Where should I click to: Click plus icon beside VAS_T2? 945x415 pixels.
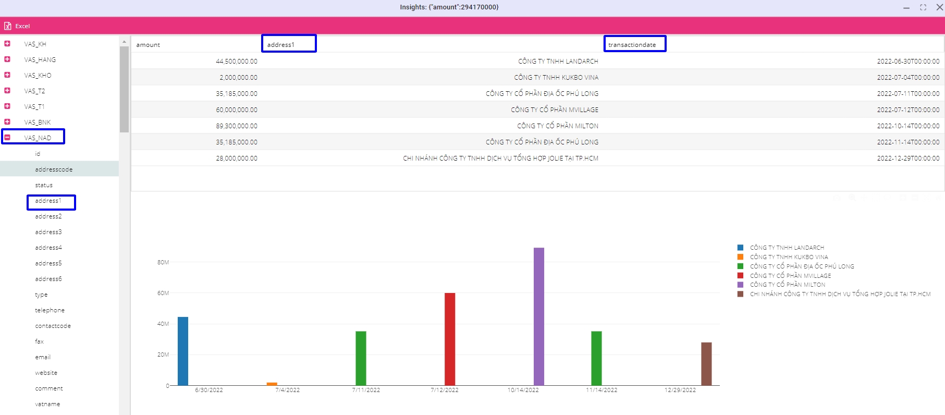pos(7,91)
